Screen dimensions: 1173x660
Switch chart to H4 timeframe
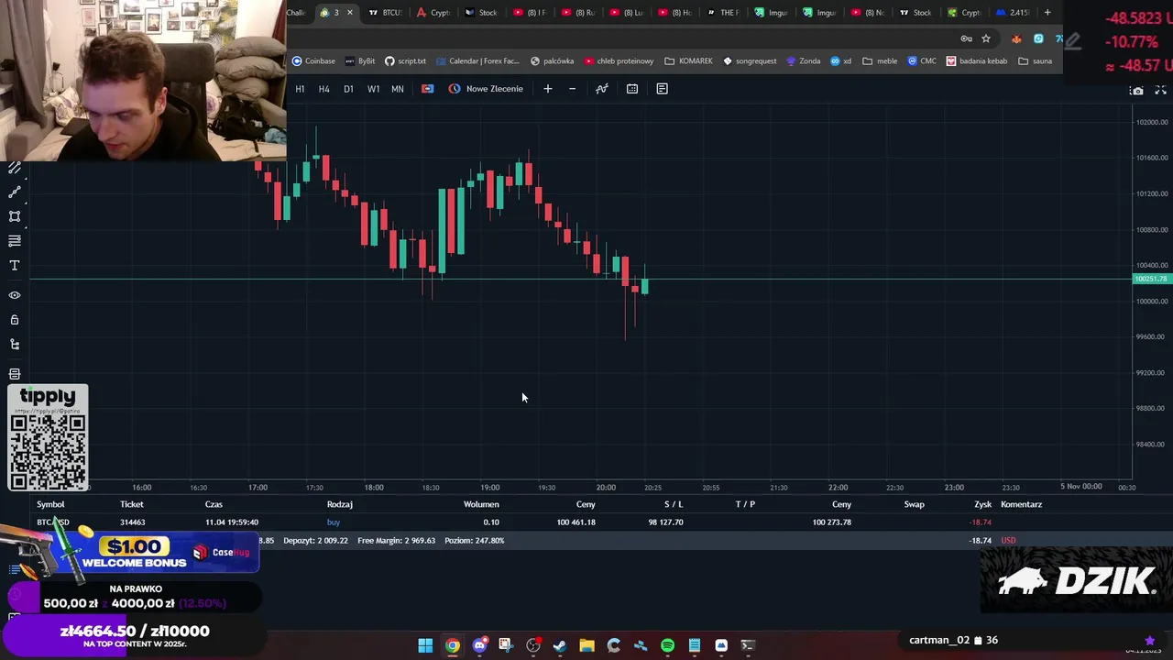coord(323,89)
